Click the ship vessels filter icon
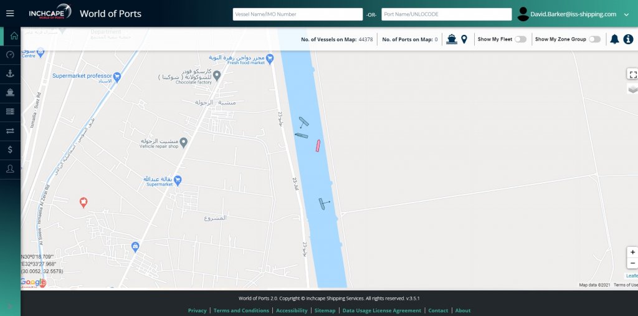This screenshot has height=316, width=638. (452, 39)
